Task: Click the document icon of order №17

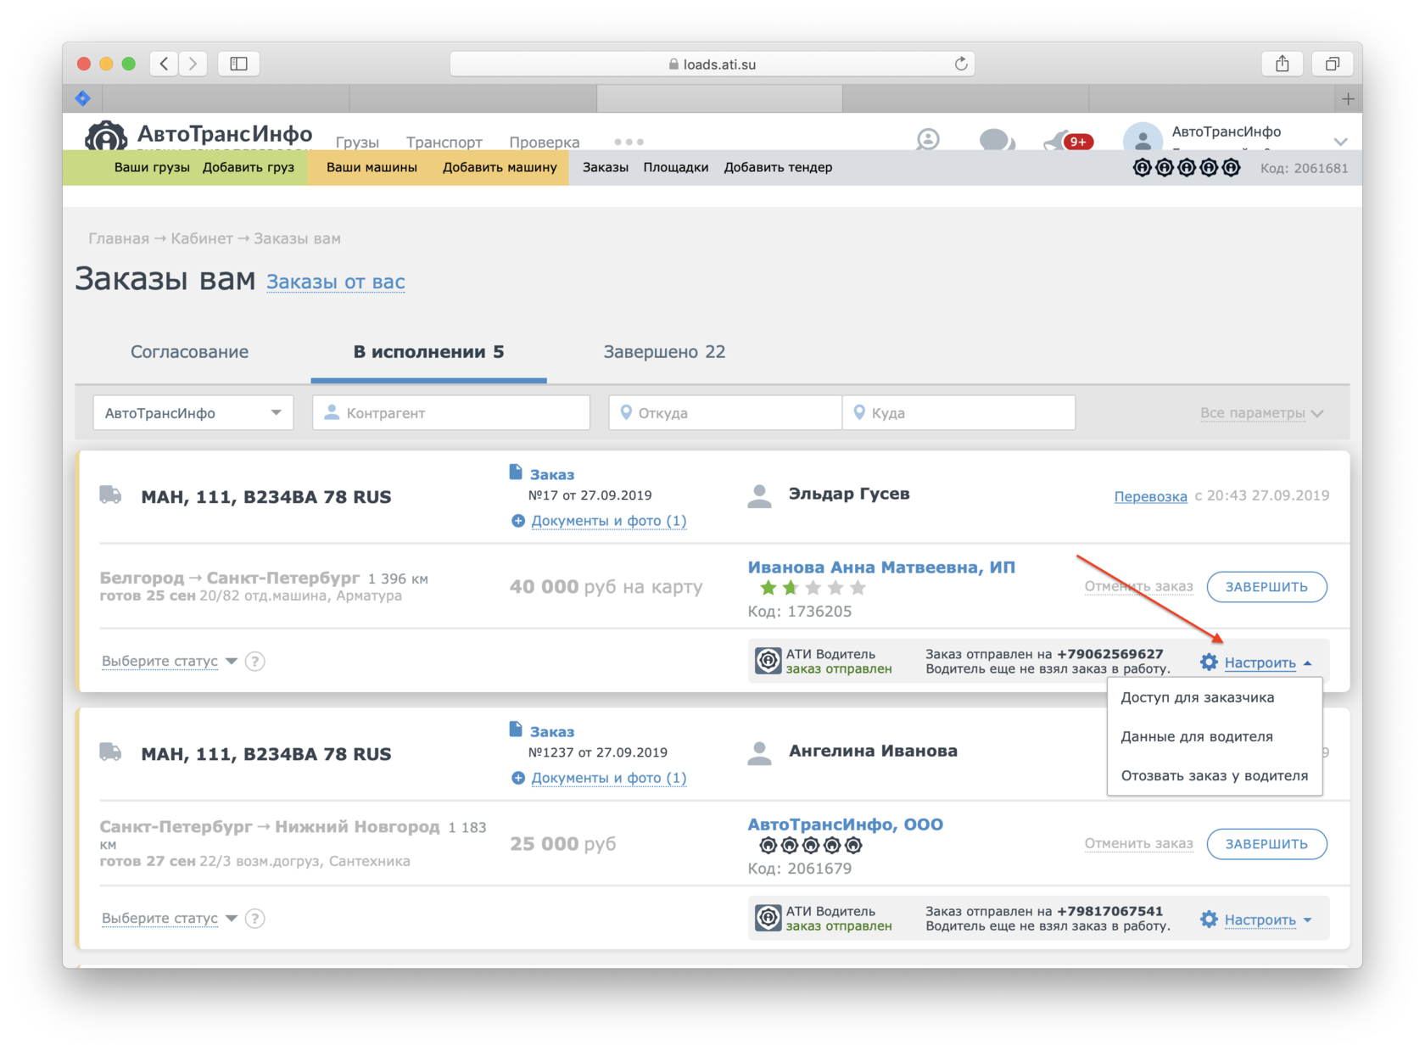Action: pos(516,472)
